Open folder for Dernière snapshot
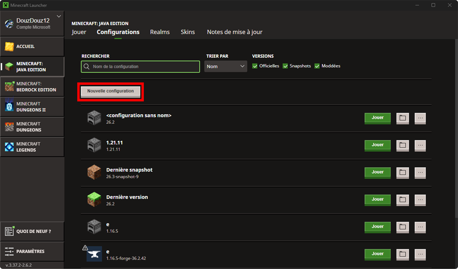 [403, 172]
